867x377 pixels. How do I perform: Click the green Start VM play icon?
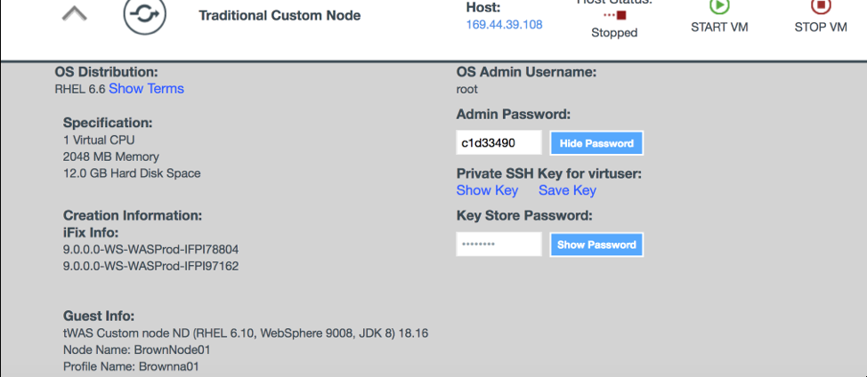[x=719, y=6]
